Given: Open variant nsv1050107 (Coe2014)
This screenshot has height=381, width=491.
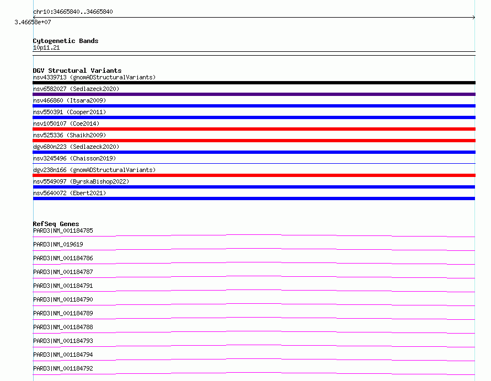Looking at the screenshot, I should 66,124.
